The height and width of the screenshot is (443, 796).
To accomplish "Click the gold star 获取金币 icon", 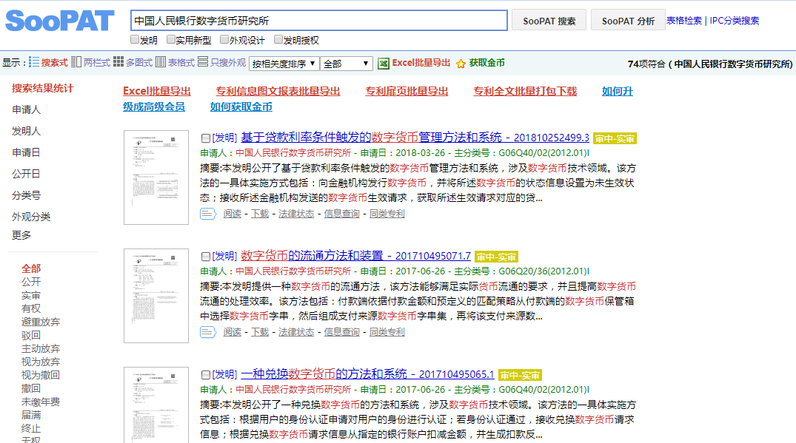I will click(461, 64).
